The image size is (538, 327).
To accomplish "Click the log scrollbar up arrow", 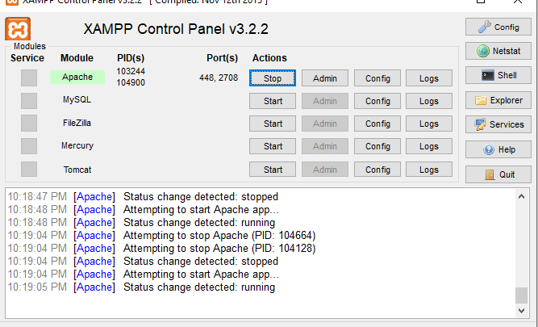I will click(522, 196).
